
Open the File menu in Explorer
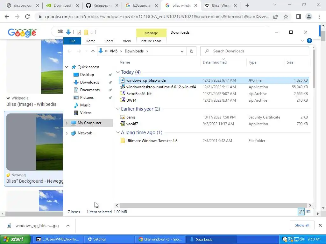click(72, 41)
